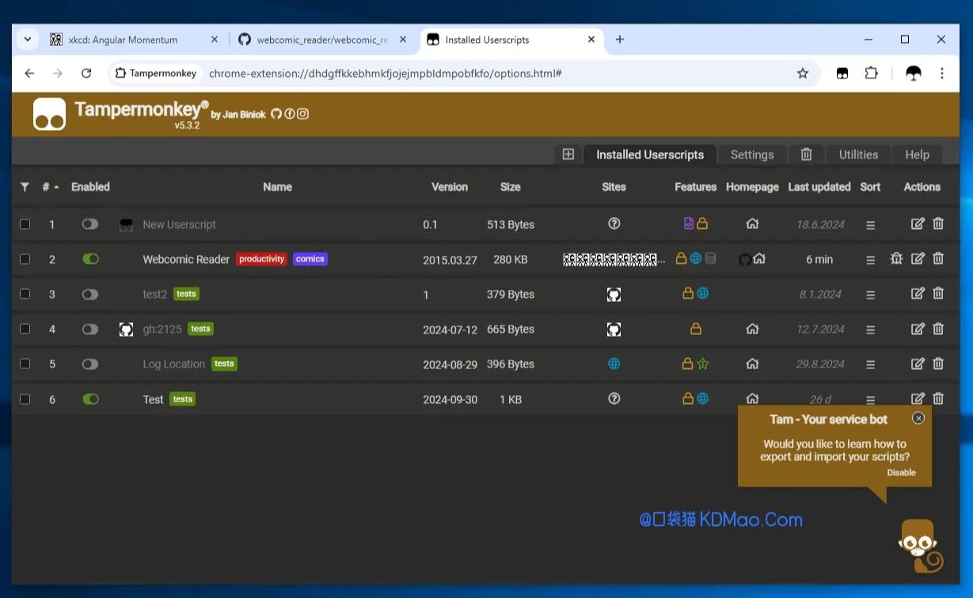Delete the Webcomic Reader script
Viewport: 973px width, 598px height.
point(938,258)
